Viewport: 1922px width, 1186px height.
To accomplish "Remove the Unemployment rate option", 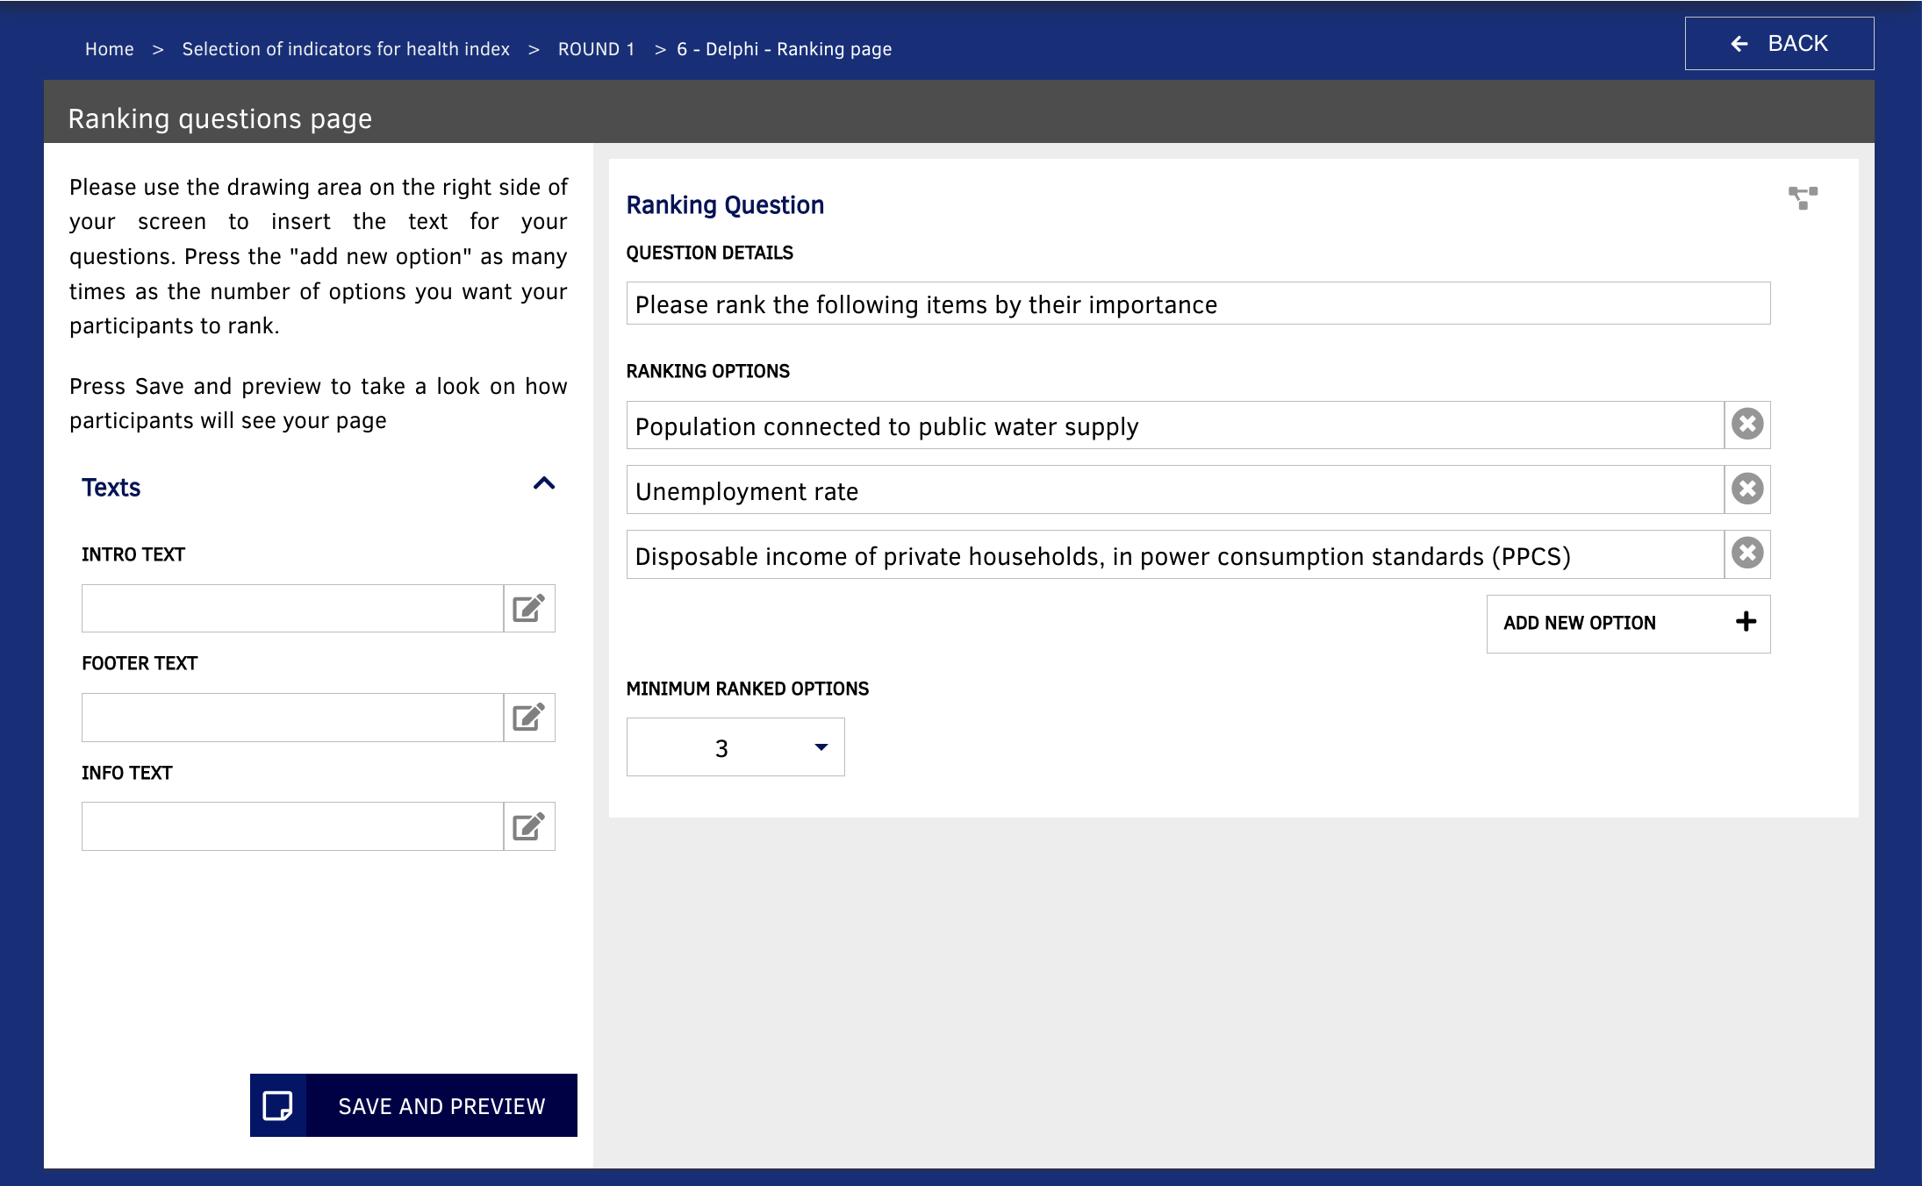I will pyautogui.click(x=1747, y=489).
